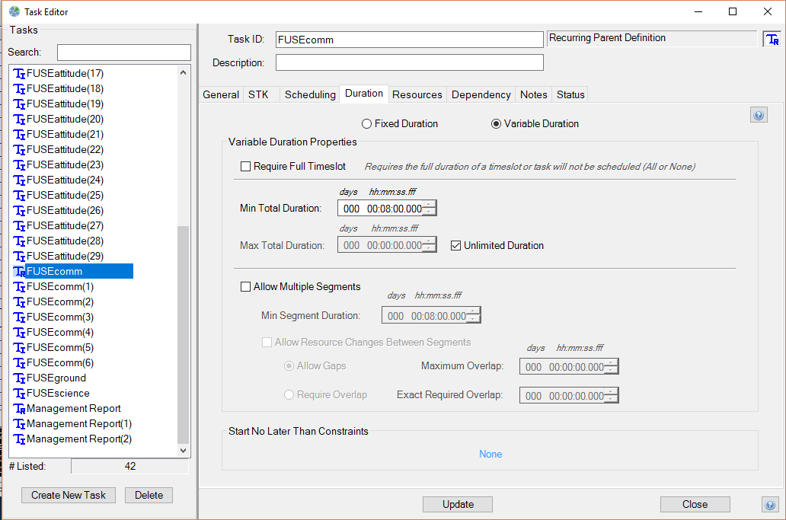786x520 pixels.
Task: Enable the Require Full Timeslot checkbox
Action: click(x=245, y=167)
